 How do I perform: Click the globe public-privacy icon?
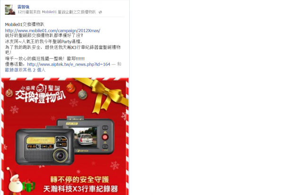tap(100, 12)
